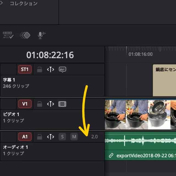Click the 01:08:16:00 ruler marker
The image size is (176, 176).
point(141,54)
